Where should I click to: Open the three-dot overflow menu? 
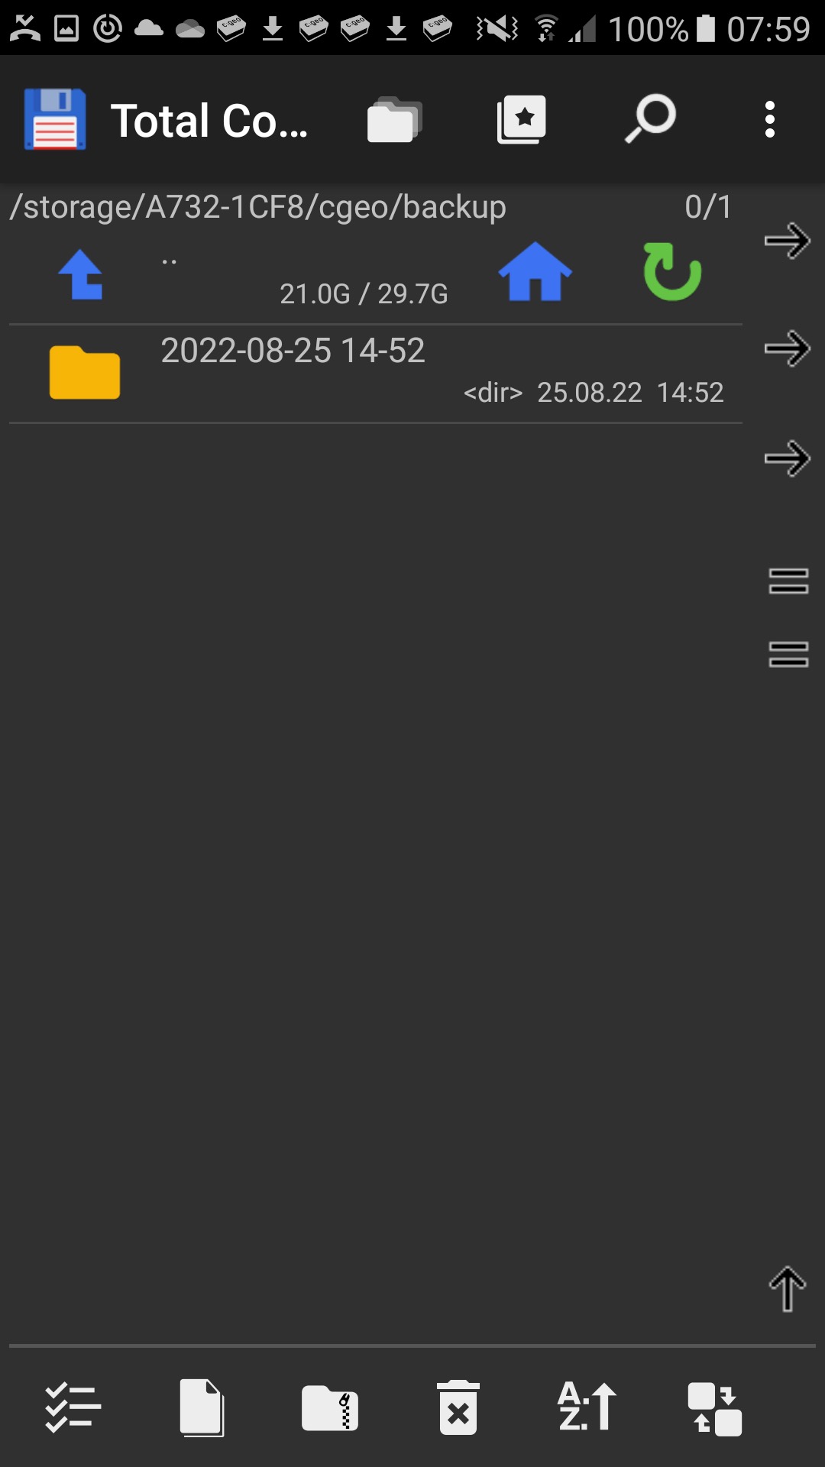(770, 120)
